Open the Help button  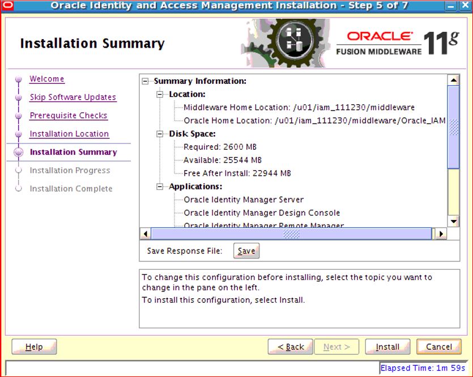coord(34,347)
